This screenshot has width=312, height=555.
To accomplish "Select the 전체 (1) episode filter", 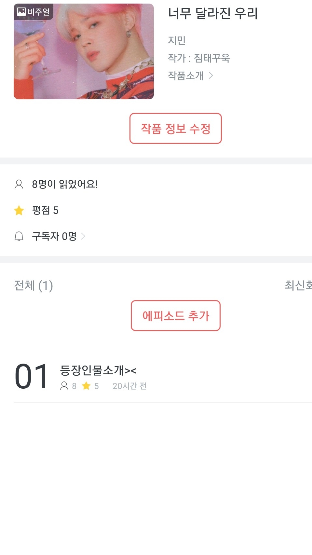I will 34,285.
